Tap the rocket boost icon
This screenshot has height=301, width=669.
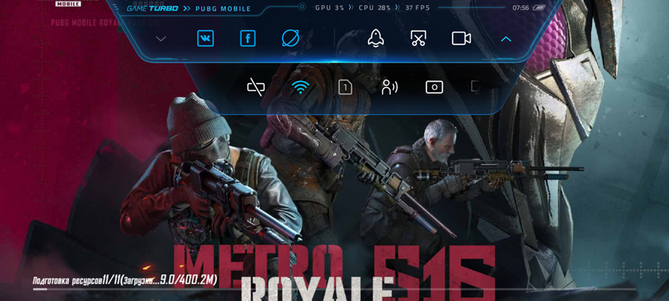(x=376, y=39)
